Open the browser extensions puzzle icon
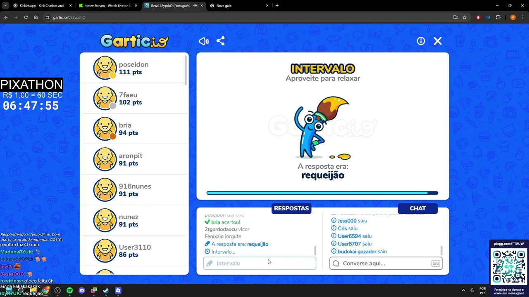The height and width of the screenshot is (297, 529). tap(498, 17)
